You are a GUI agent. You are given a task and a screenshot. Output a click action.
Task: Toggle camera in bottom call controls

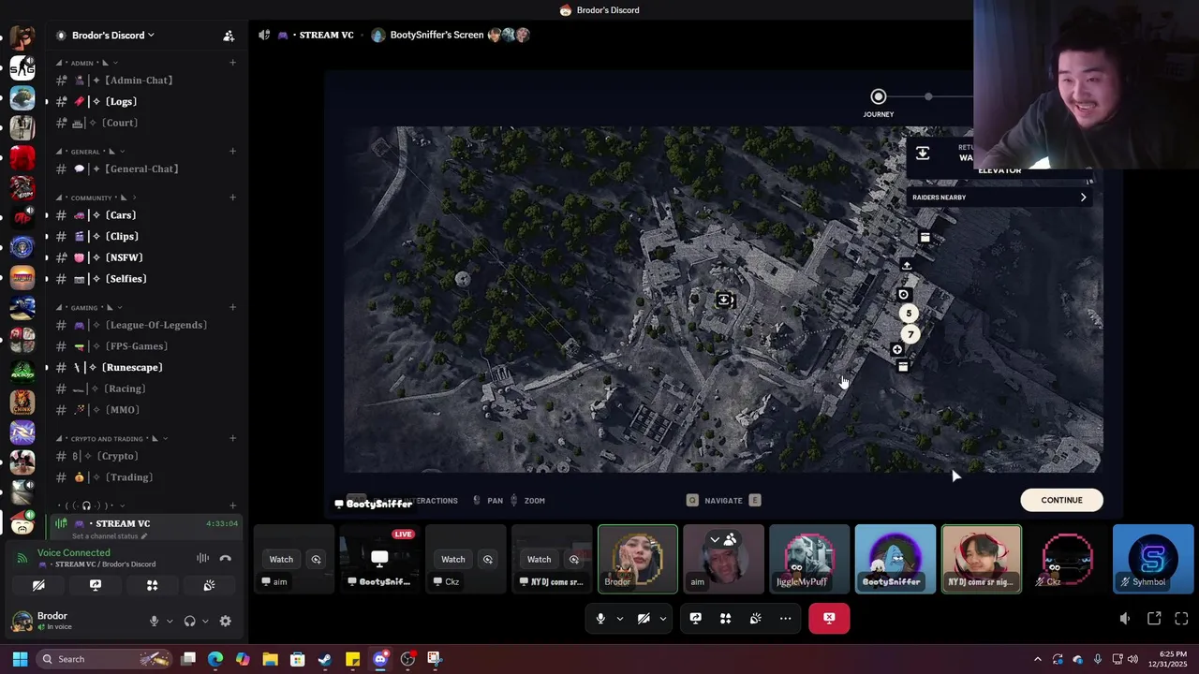point(644,618)
